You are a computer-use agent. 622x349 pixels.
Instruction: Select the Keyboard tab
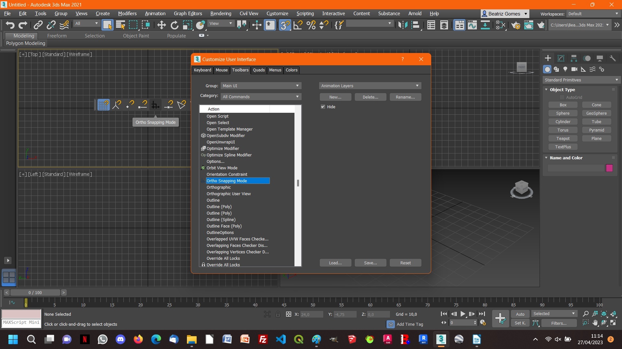click(x=202, y=70)
